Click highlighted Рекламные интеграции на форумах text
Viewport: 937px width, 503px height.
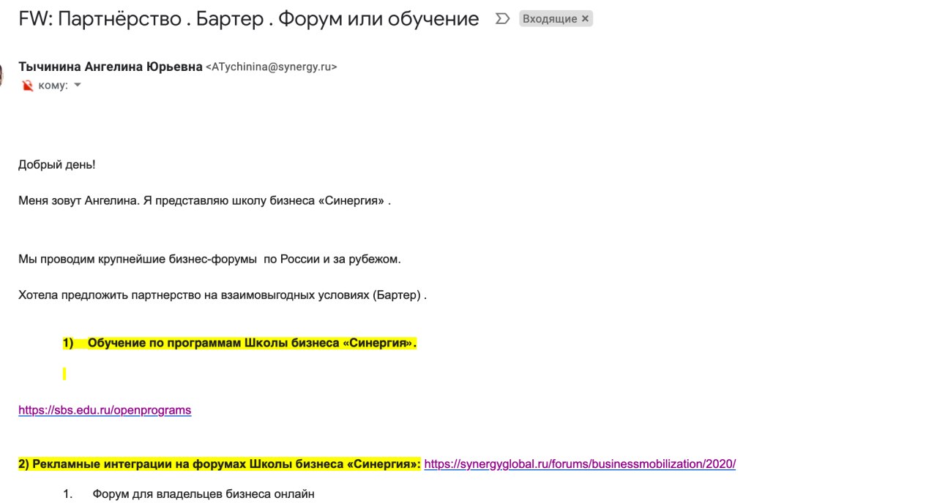[x=220, y=464]
